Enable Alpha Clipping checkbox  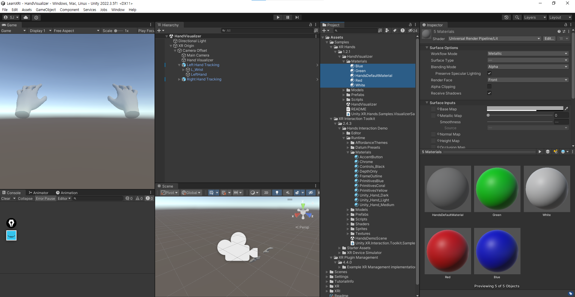click(x=489, y=86)
